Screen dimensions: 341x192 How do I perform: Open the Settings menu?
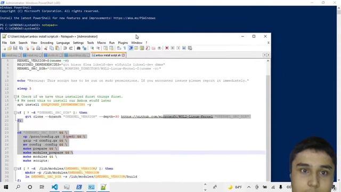tap(78, 43)
